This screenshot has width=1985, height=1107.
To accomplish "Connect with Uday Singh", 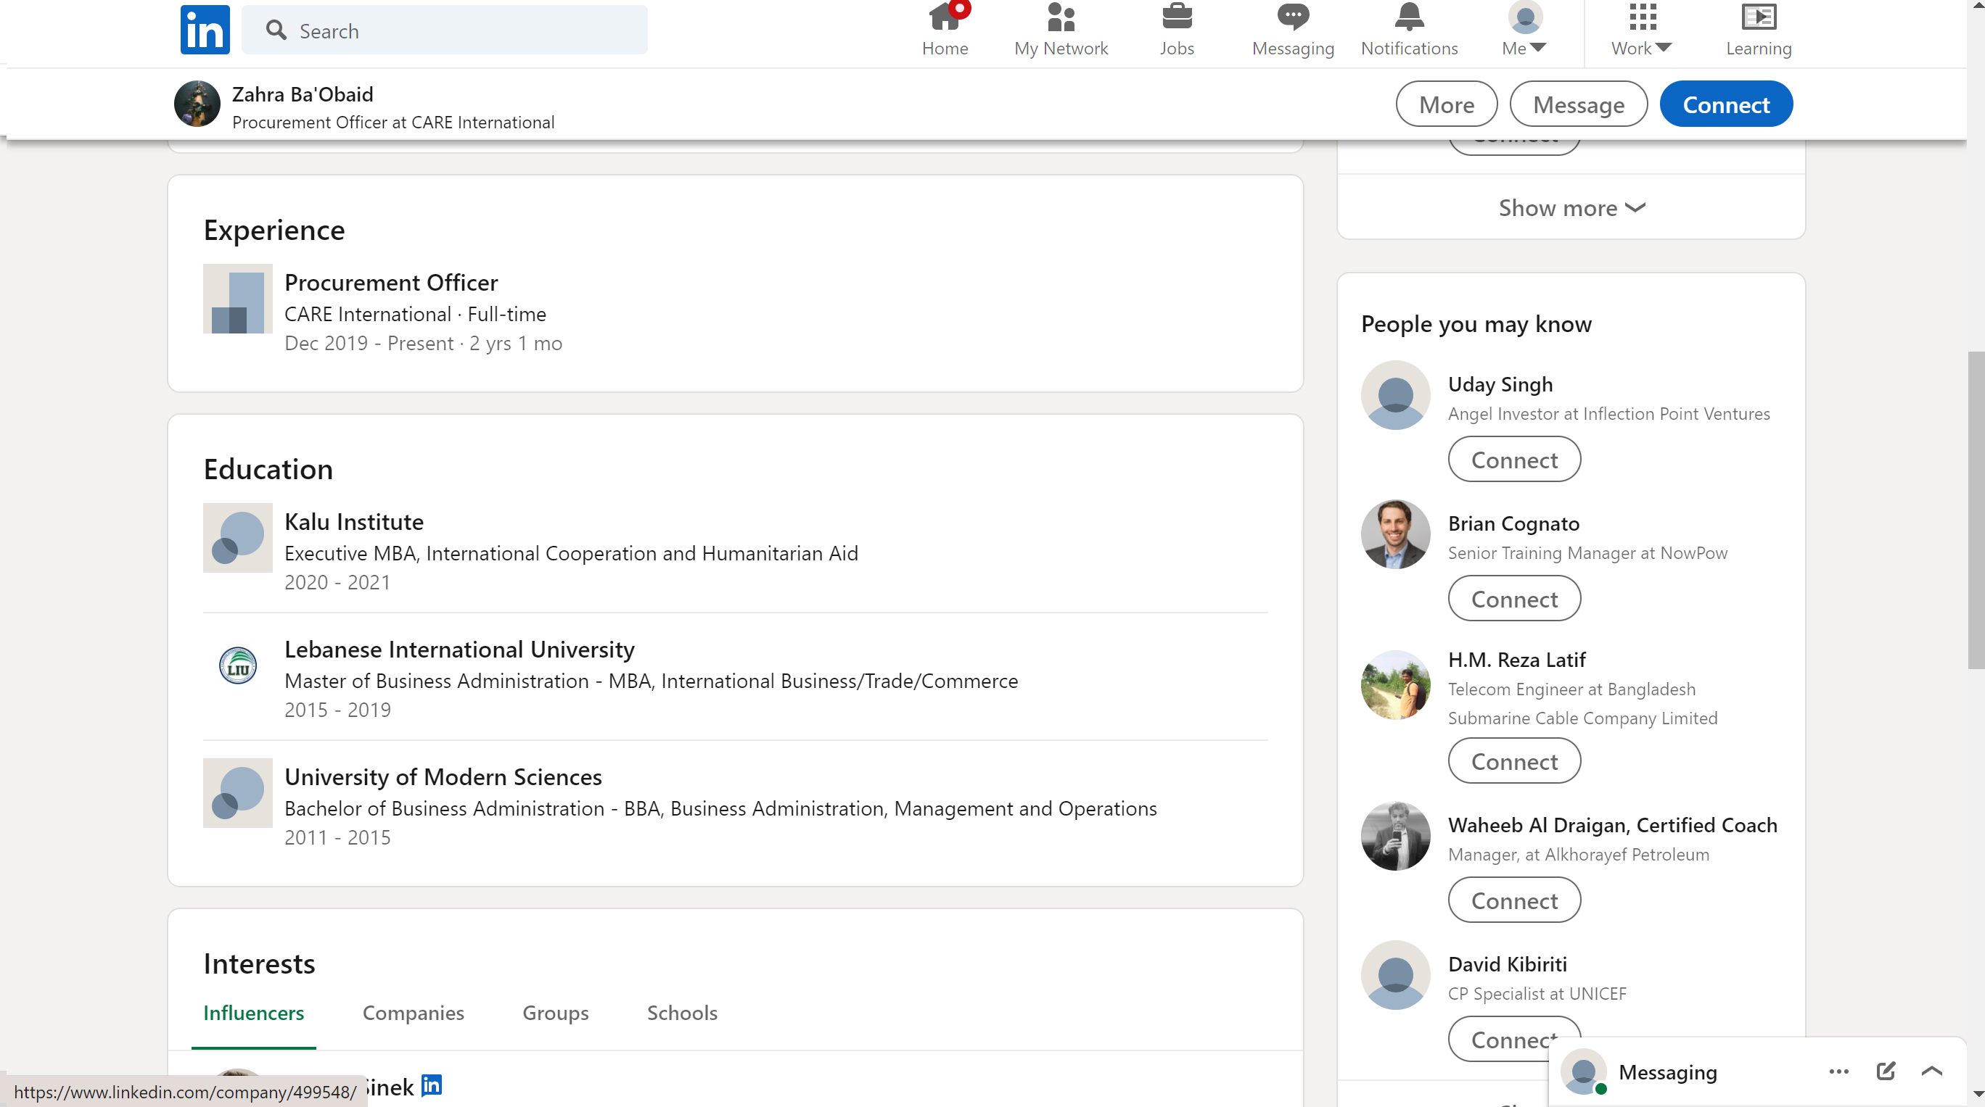I will [x=1513, y=460].
